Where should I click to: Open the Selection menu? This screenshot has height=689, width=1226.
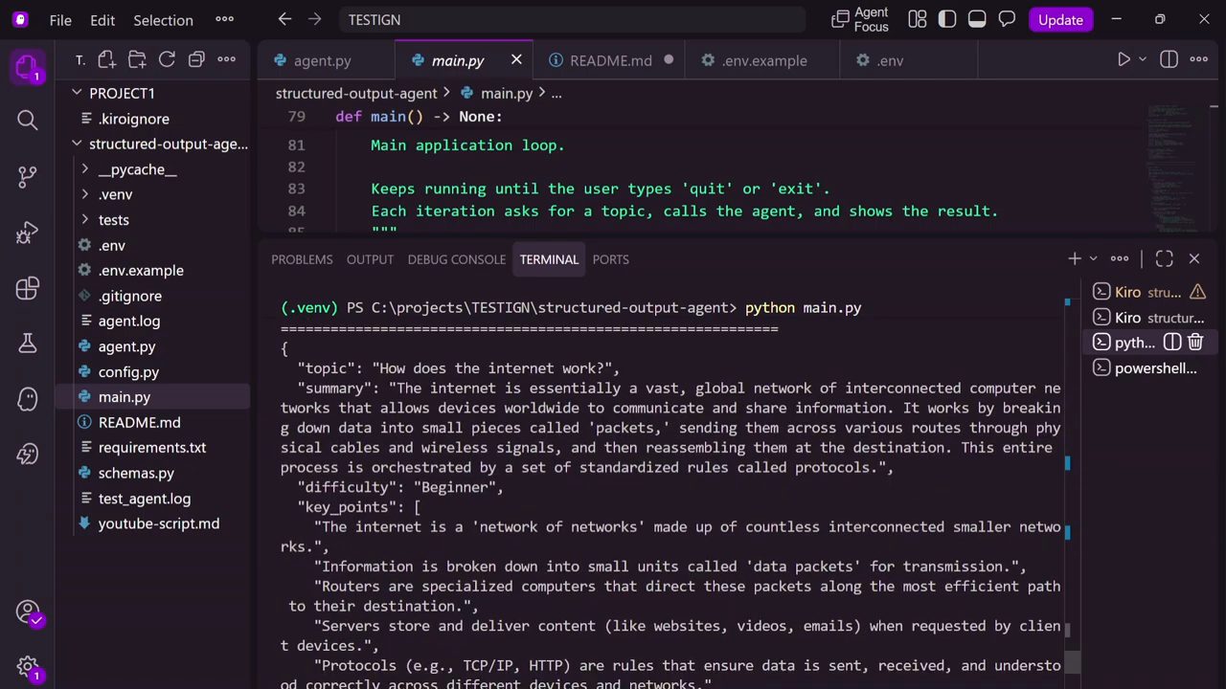(x=163, y=19)
